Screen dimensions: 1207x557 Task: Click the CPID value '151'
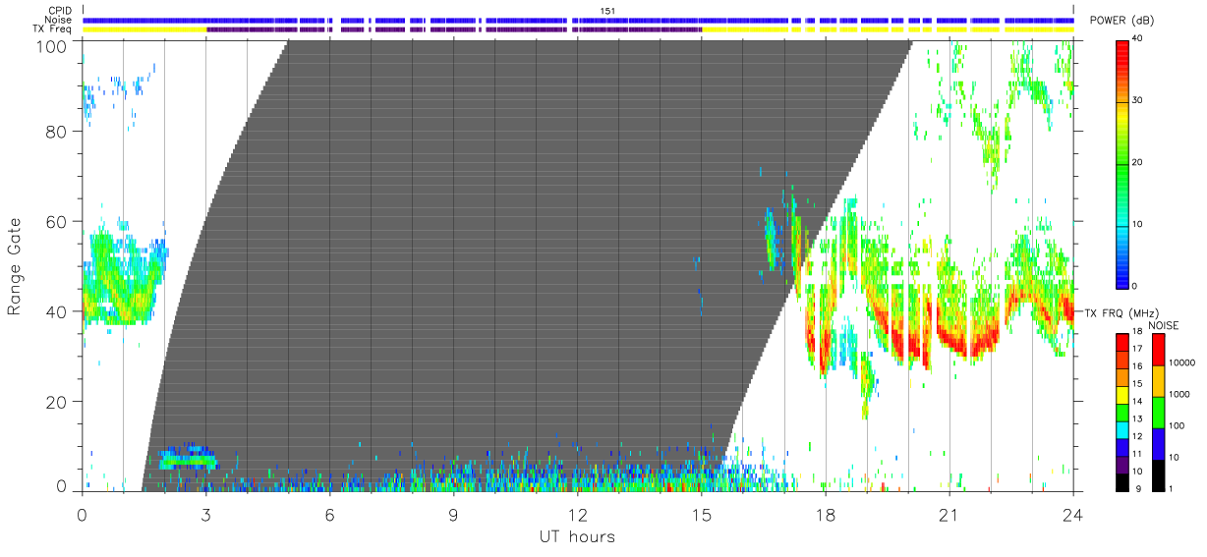pos(607,11)
